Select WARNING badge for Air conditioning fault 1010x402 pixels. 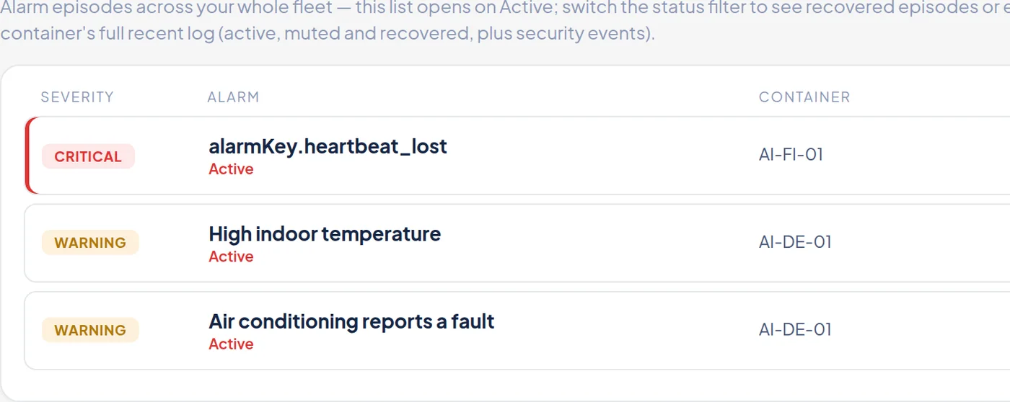(x=90, y=330)
